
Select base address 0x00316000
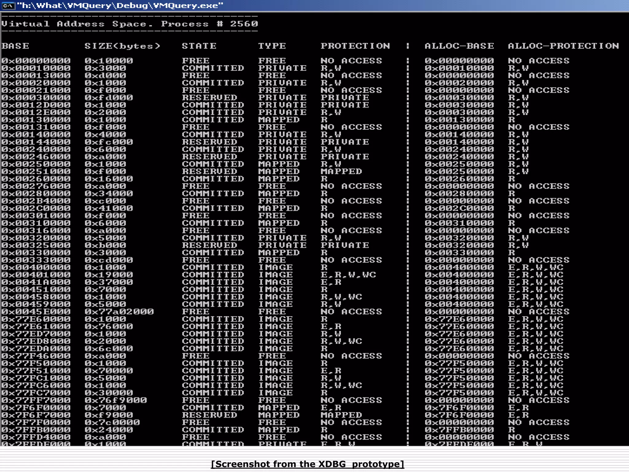coord(36,230)
